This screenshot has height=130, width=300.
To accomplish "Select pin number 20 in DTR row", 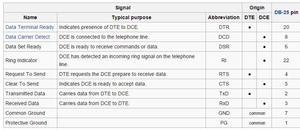I will [286, 27].
